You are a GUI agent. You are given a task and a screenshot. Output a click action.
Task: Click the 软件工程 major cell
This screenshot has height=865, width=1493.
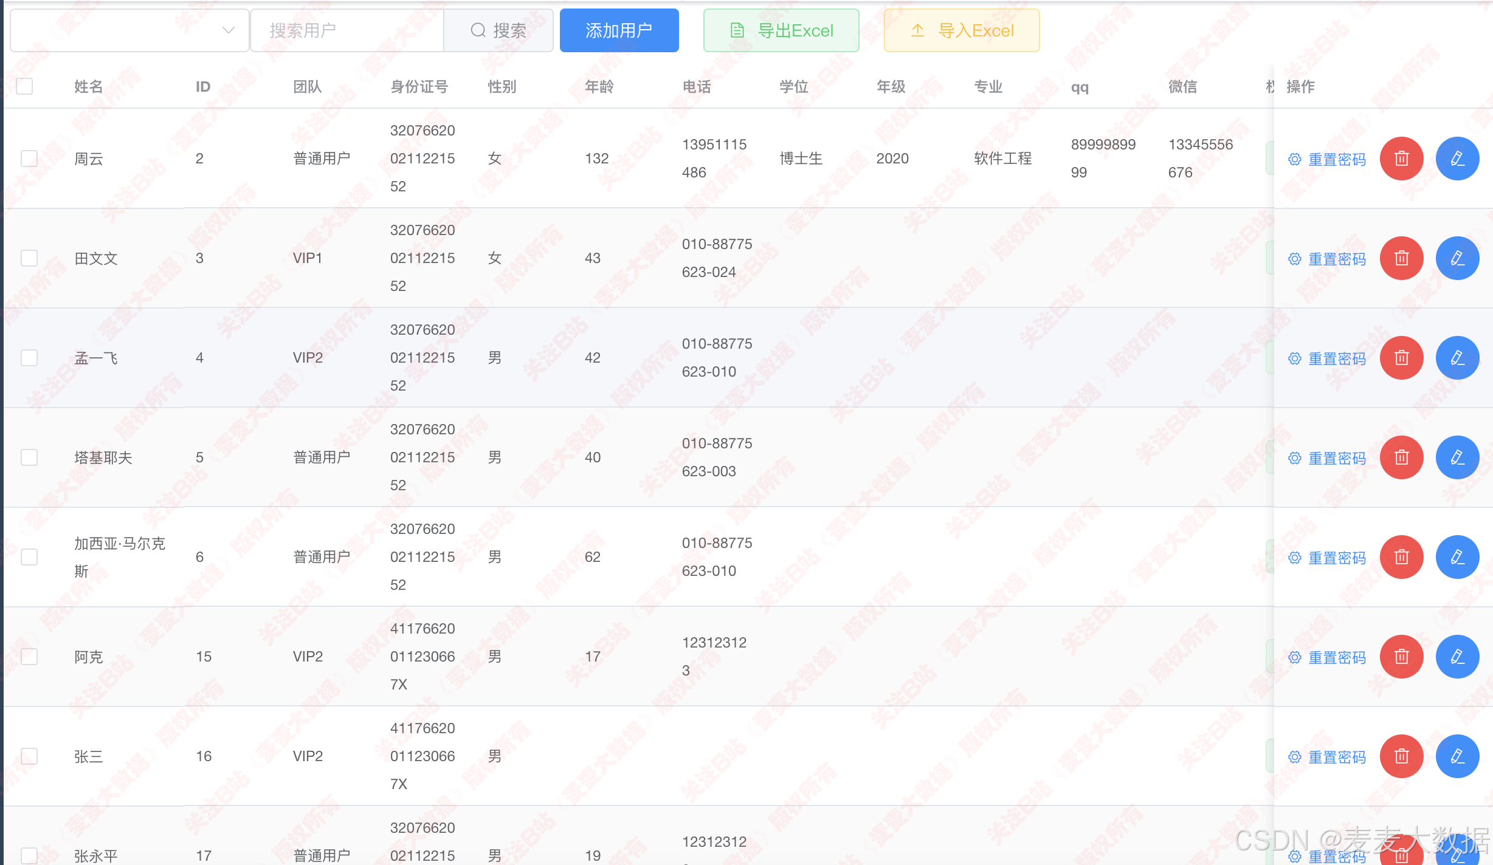1003,159
